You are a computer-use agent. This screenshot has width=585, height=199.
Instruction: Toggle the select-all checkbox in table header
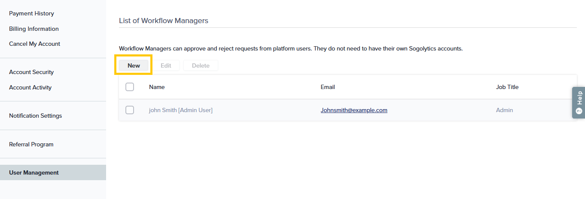(x=130, y=87)
